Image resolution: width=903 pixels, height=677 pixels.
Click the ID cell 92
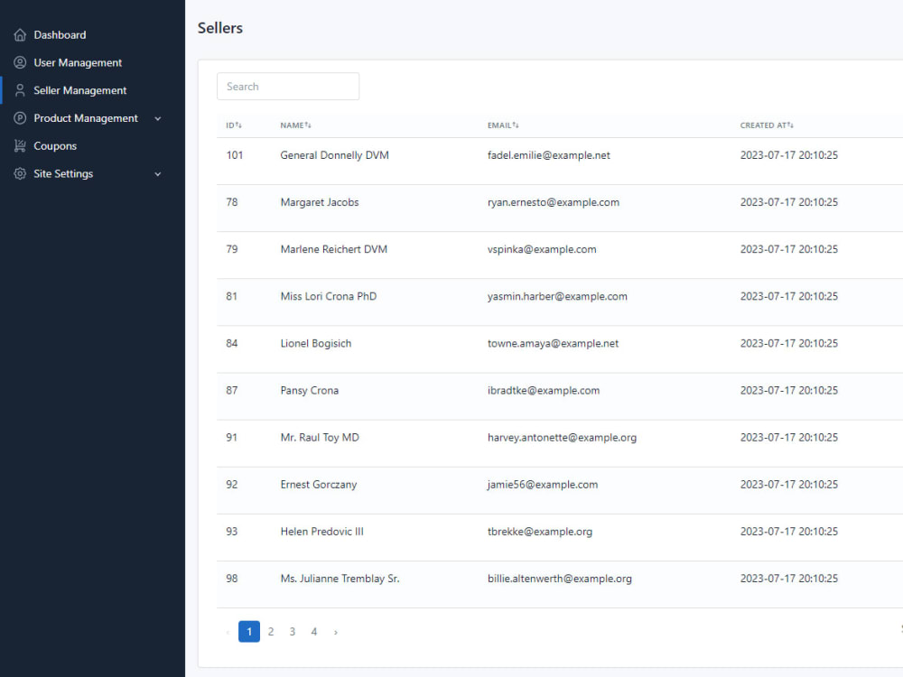tap(231, 485)
